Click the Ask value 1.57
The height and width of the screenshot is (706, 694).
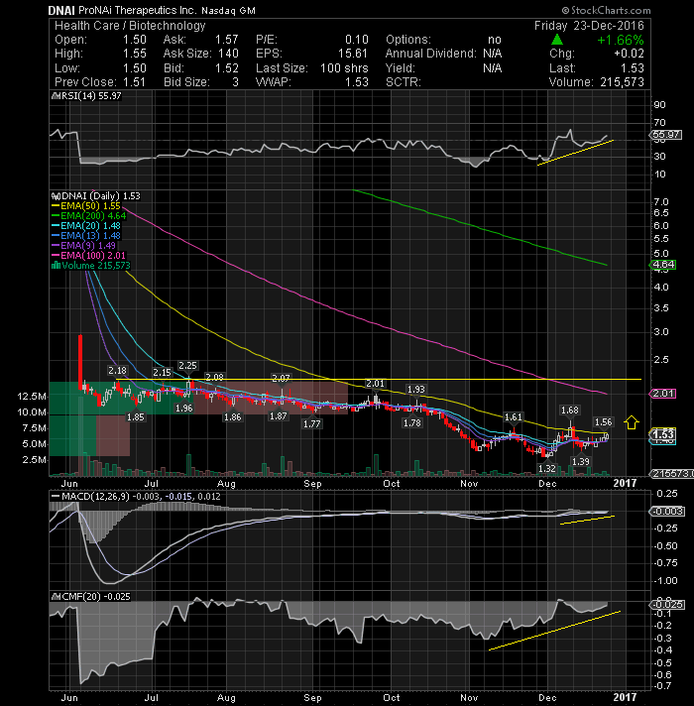click(226, 40)
